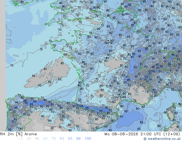This screenshot has height=141, width=182.
Task: Click the weatheronline.co.uk copyright text
Action: pos(162,139)
